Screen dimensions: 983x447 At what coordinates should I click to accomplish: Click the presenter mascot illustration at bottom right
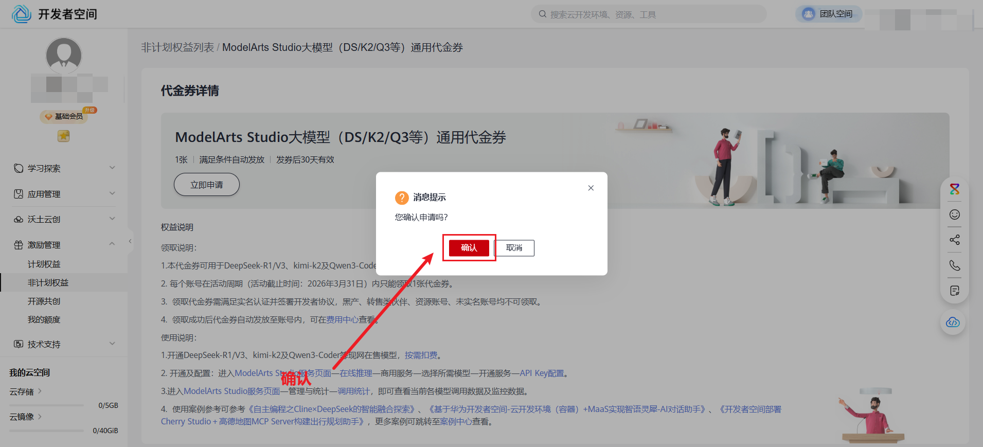tap(872, 417)
